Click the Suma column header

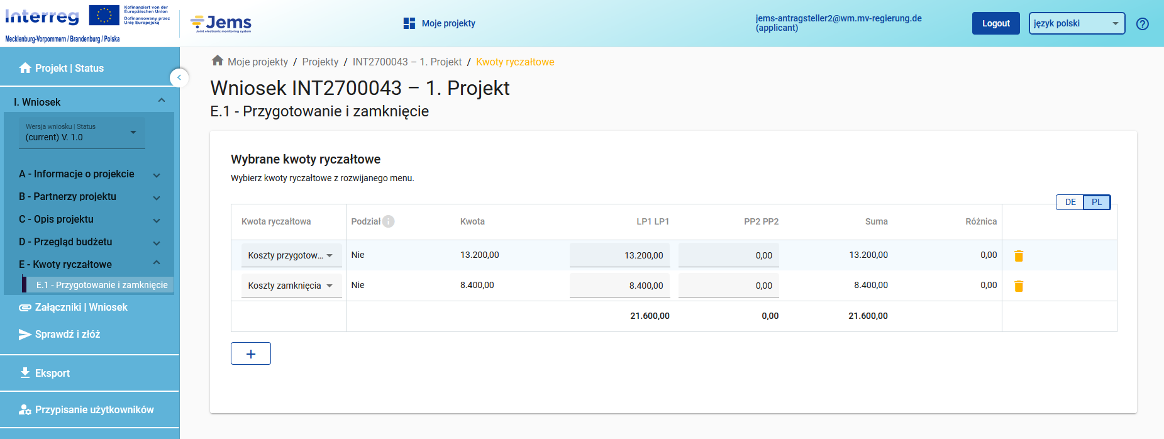click(x=876, y=221)
